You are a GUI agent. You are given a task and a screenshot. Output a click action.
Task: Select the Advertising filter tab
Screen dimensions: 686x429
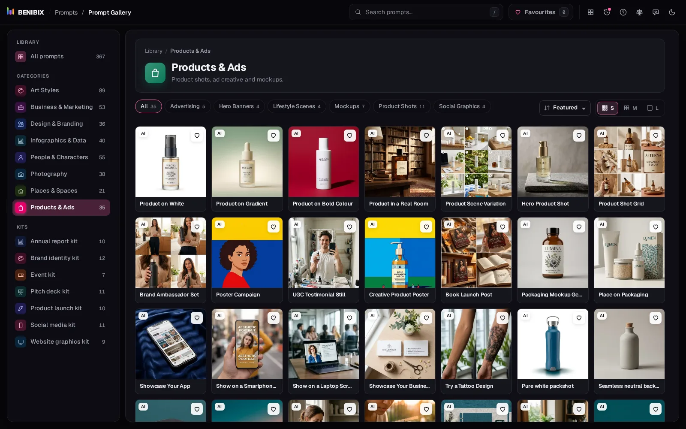pos(187,106)
